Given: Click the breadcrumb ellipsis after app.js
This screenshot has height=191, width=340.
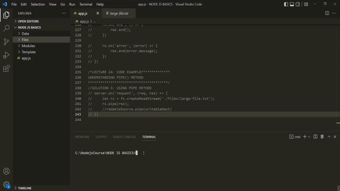Looking at the screenshot, I should tap(95, 21).
